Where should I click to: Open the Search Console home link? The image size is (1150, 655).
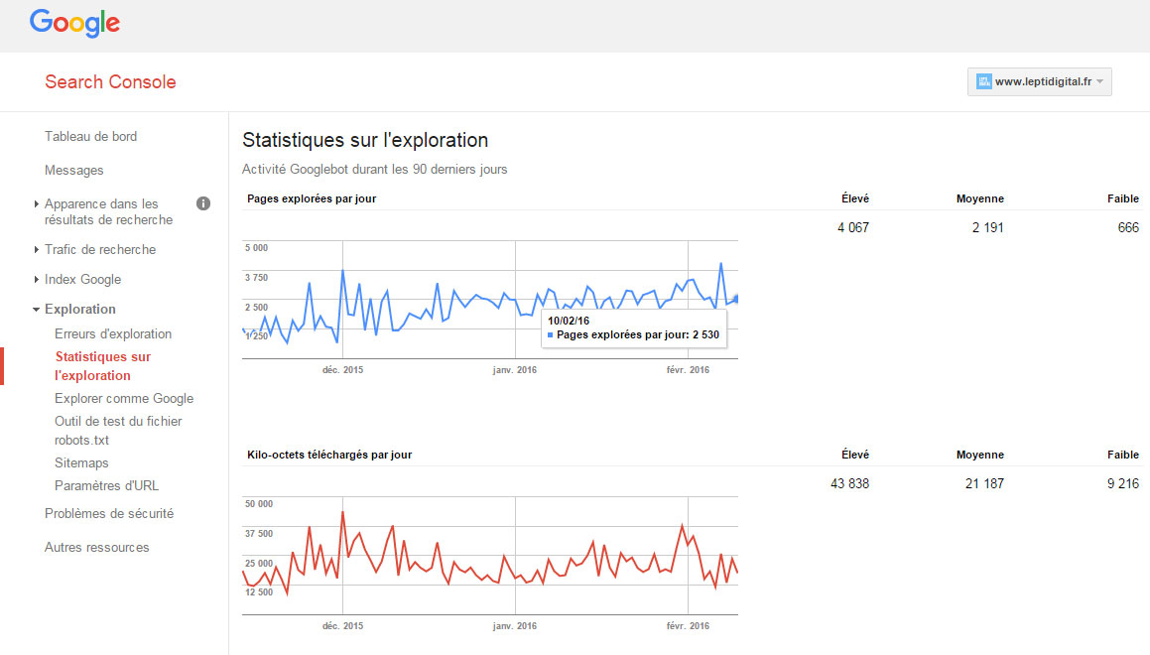pyautogui.click(x=110, y=81)
